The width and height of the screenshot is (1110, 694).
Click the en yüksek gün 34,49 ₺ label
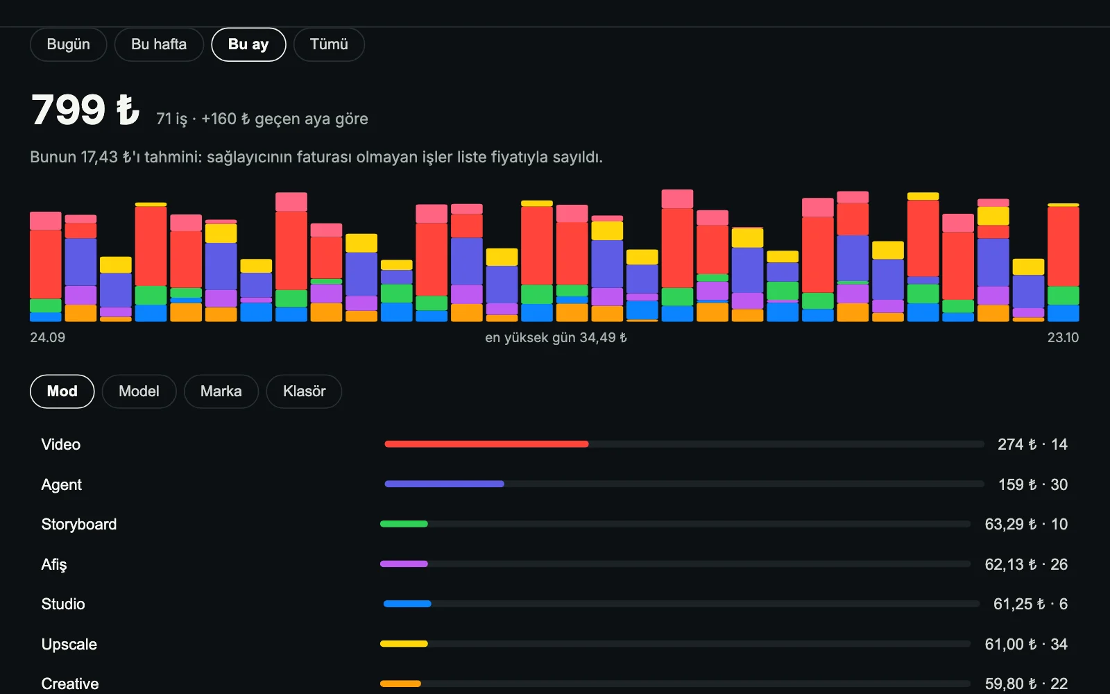pyautogui.click(x=556, y=337)
